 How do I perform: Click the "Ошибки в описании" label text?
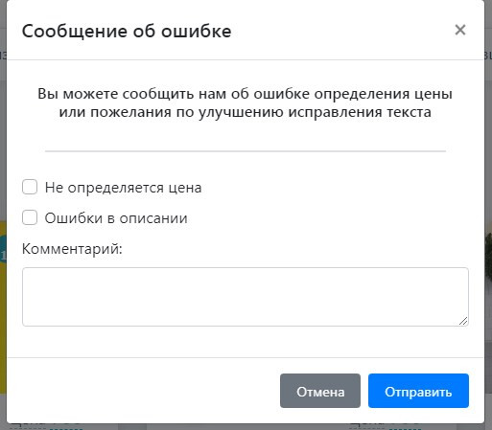pyautogui.click(x=116, y=218)
